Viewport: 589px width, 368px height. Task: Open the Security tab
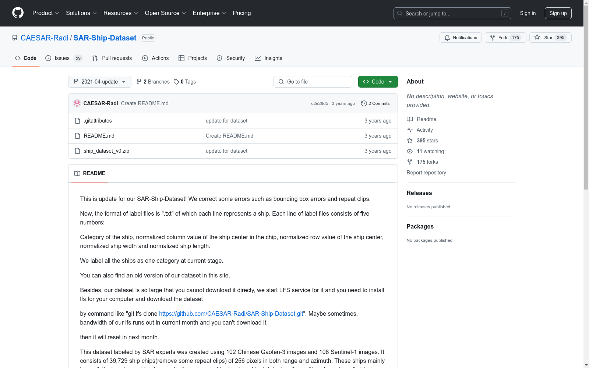tap(231, 58)
